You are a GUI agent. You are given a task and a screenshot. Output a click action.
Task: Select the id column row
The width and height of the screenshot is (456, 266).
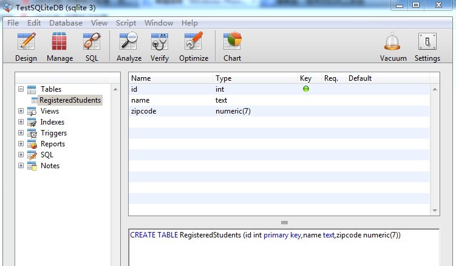279,89
